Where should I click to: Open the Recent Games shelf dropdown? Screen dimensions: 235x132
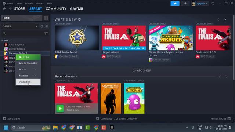point(77,76)
